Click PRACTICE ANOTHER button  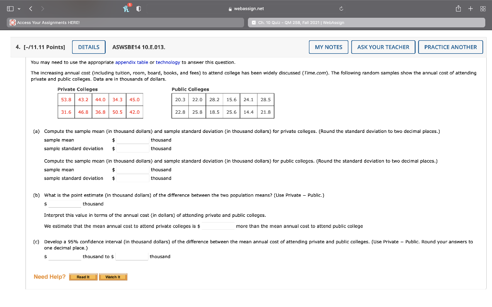coord(450,47)
